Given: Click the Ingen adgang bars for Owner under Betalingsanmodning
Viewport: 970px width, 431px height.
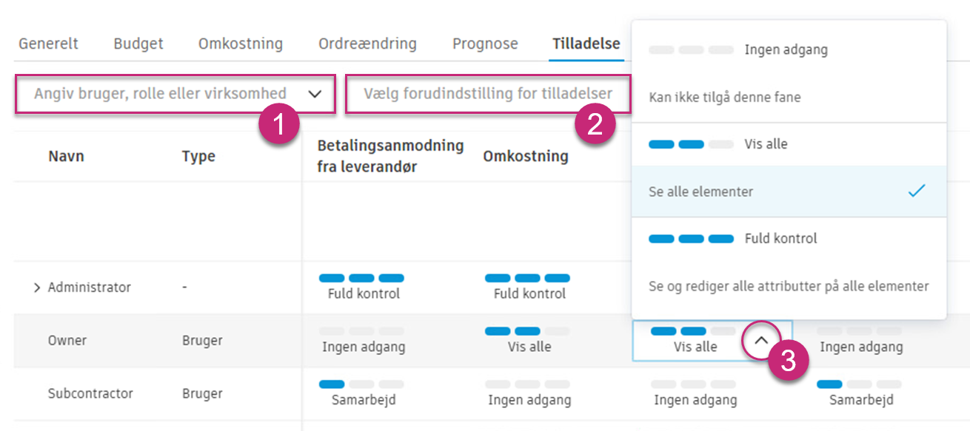Looking at the screenshot, I should [363, 331].
